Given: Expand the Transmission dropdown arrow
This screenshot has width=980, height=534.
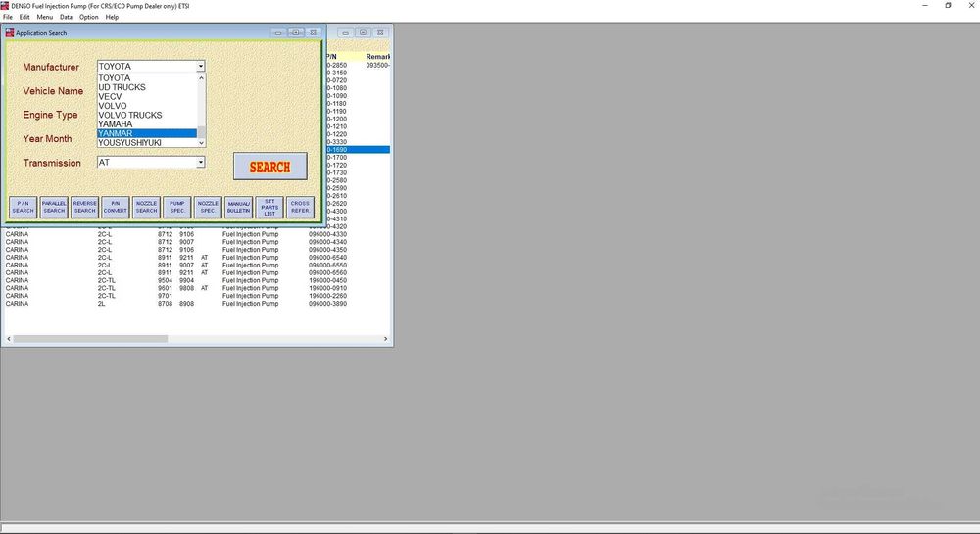Looking at the screenshot, I should tap(201, 163).
